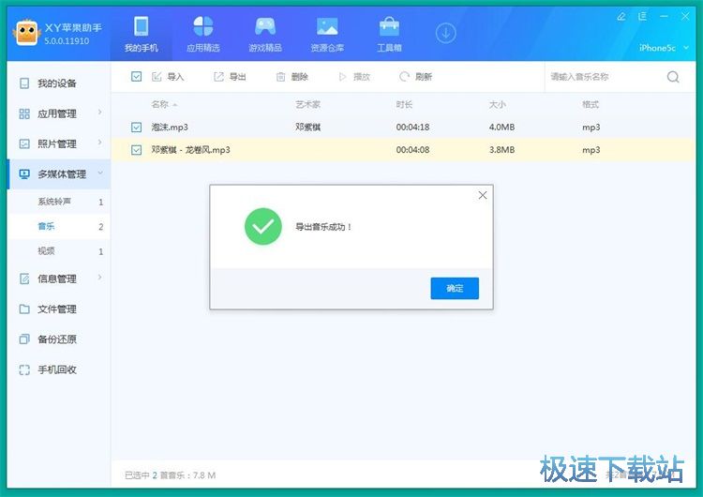The height and width of the screenshot is (497, 703).
Task: Open the 我的手机 tab
Action: coord(142,34)
